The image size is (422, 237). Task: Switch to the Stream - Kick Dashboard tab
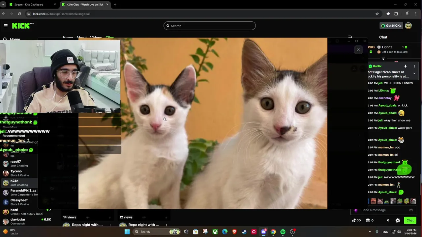coord(32,5)
